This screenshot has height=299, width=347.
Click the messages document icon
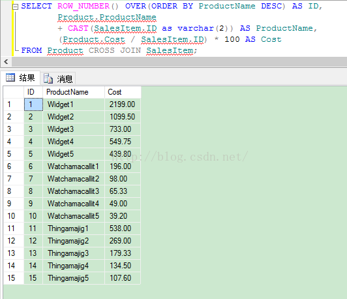[x=48, y=78]
